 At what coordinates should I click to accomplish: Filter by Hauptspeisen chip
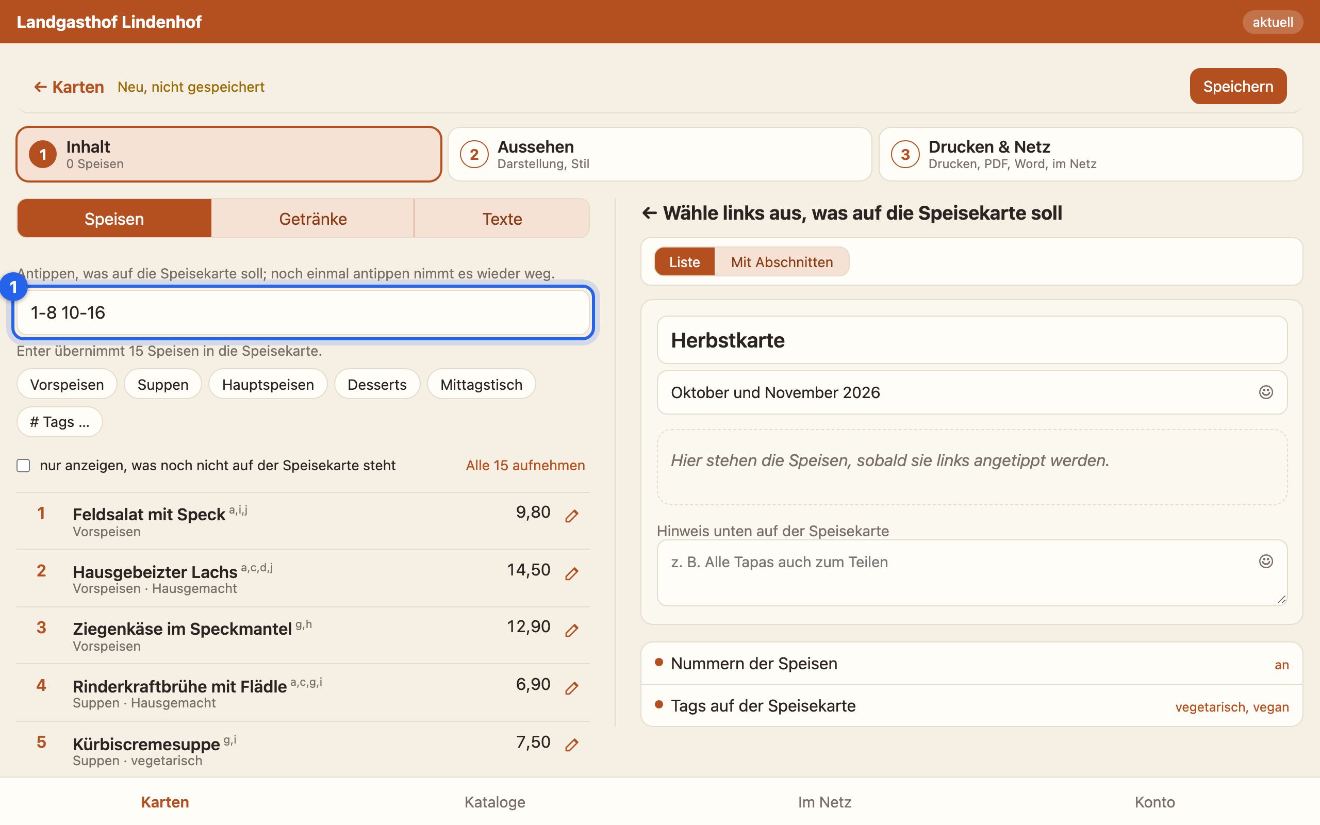pyautogui.click(x=268, y=384)
